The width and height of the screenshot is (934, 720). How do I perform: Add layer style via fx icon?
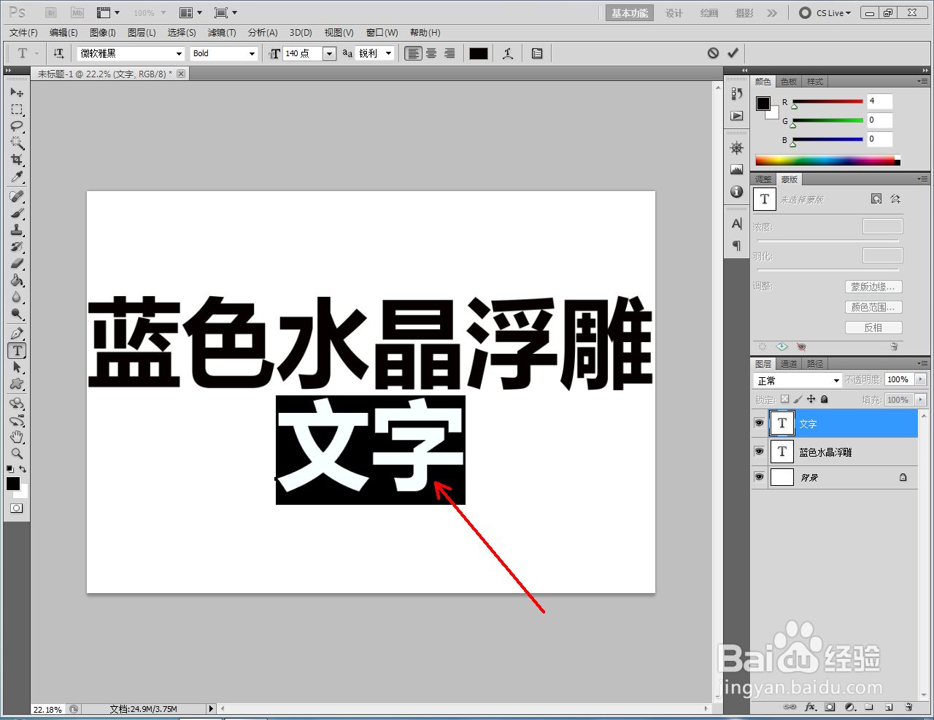click(810, 707)
